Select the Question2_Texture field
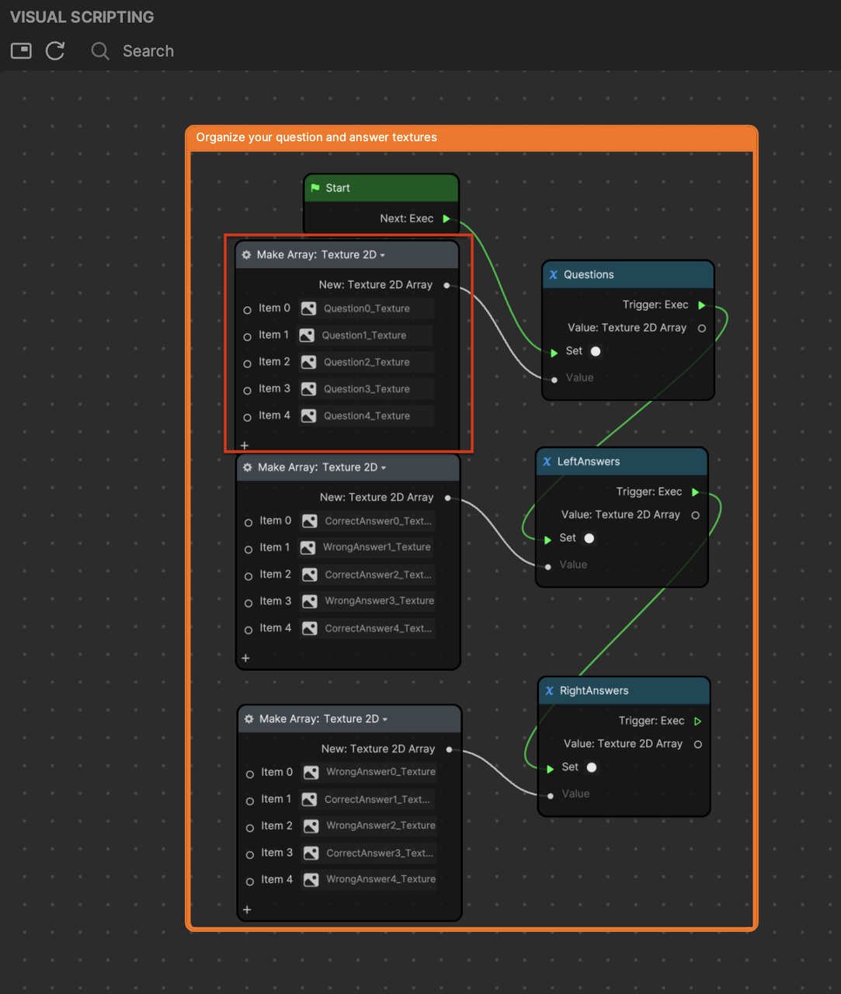Viewport: 841px width, 994px height. (x=367, y=363)
